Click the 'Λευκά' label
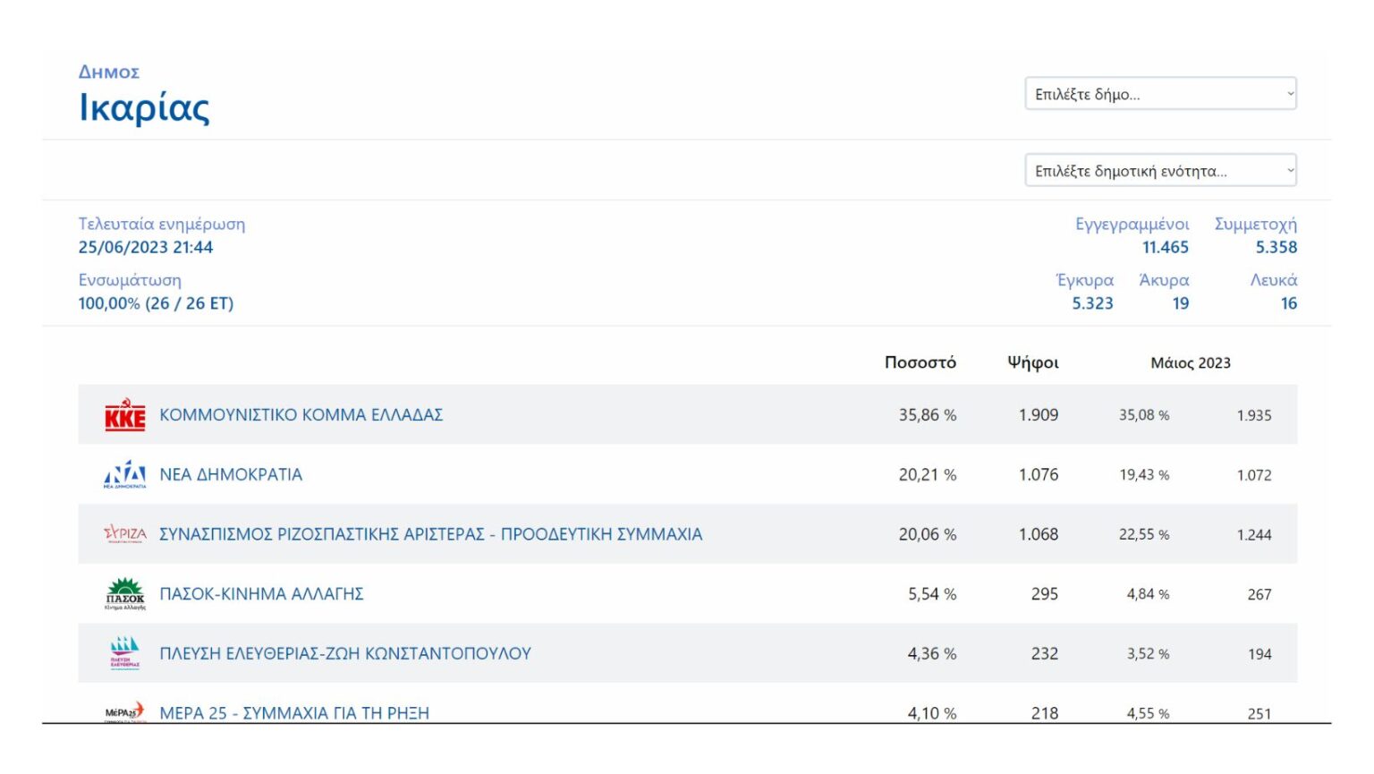 click(x=1274, y=280)
